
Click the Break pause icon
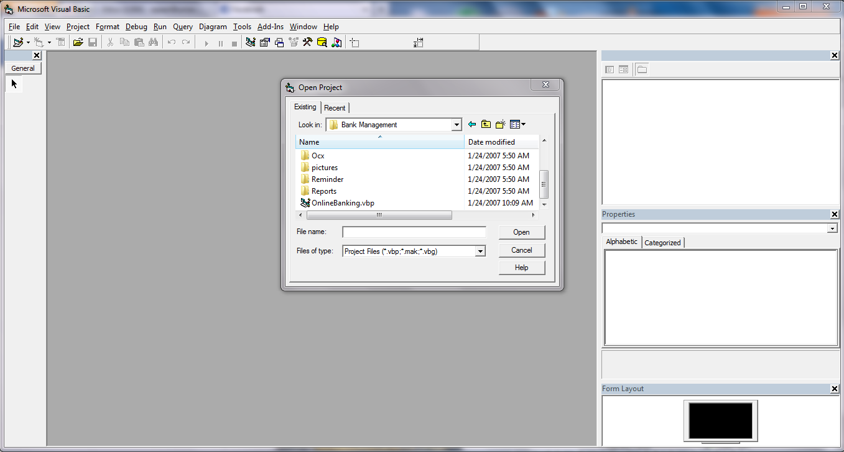click(221, 43)
